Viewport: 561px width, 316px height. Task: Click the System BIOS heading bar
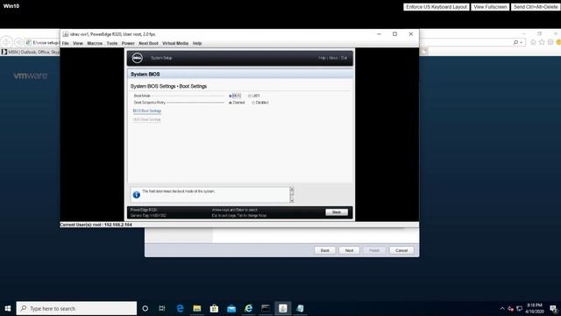[240, 74]
